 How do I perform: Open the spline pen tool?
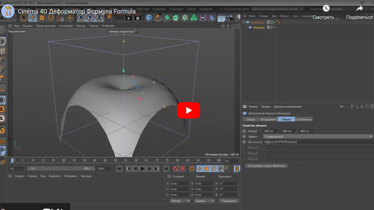tap(158, 18)
